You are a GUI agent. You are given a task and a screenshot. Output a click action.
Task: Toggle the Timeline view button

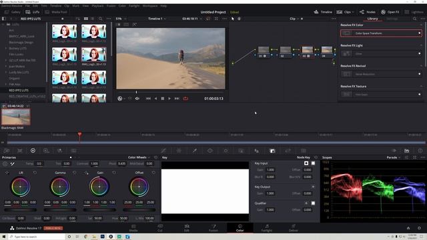pyautogui.click(x=323, y=12)
